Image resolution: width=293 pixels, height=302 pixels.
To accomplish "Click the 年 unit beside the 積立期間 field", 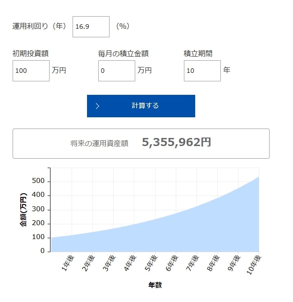I will (x=227, y=71).
